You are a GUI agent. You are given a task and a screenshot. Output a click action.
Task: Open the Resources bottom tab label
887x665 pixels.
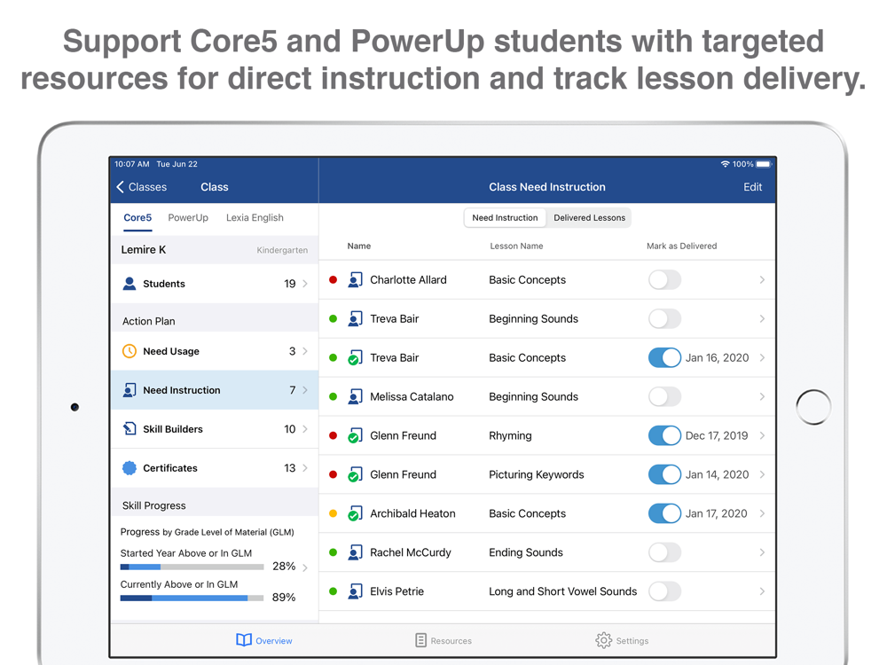coord(451,641)
